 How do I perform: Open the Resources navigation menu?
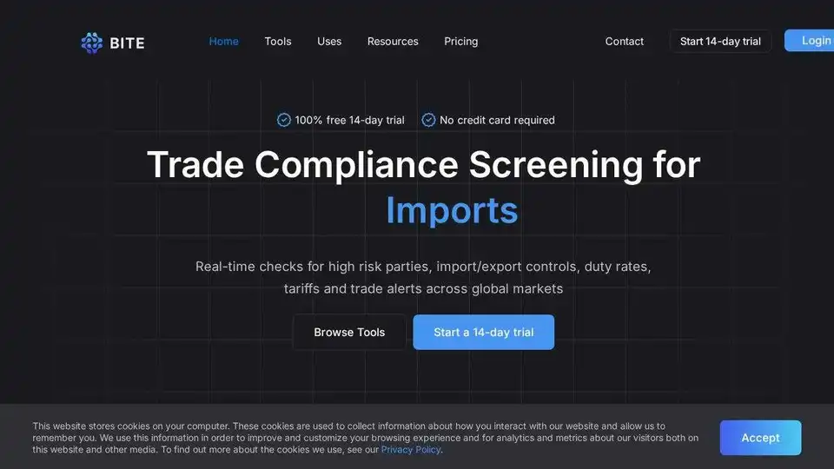(x=393, y=41)
